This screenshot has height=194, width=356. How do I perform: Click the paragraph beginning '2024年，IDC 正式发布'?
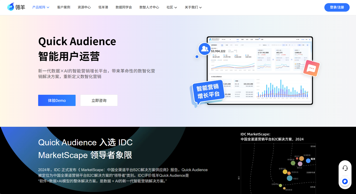(x=123, y=176)
